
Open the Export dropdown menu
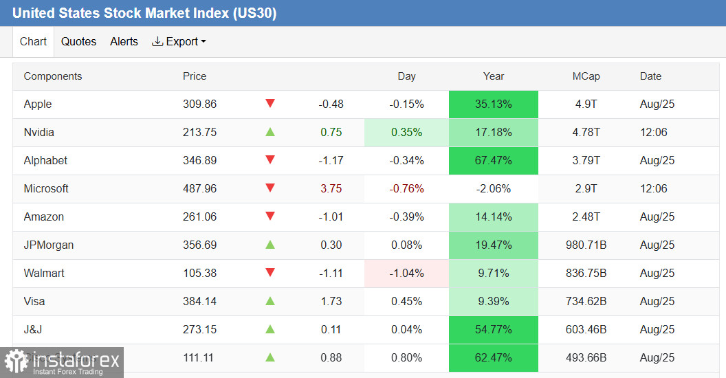pos(179,42)
